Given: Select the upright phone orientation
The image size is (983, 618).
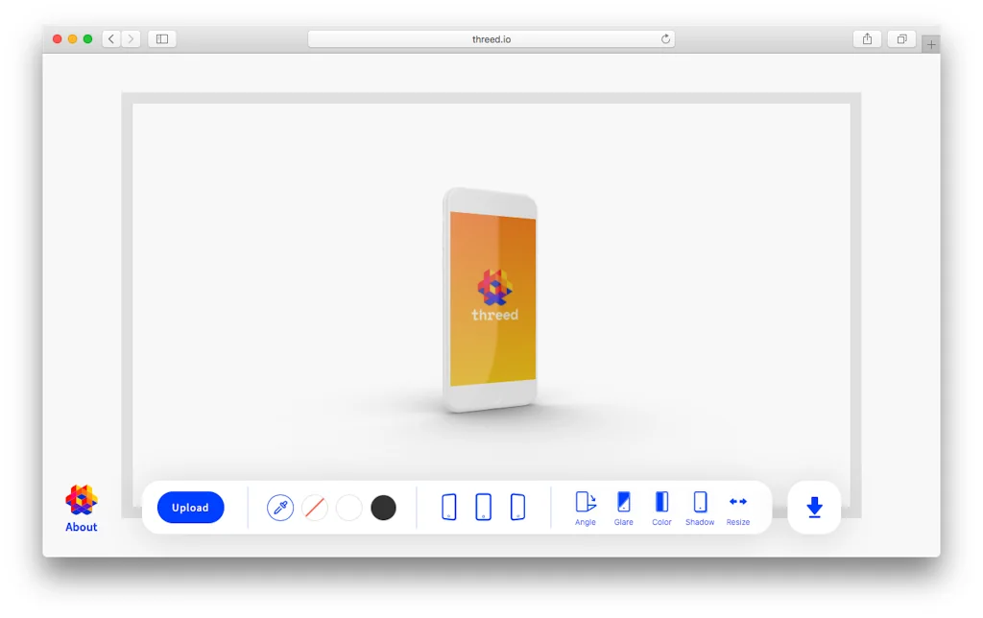Looking at the screenshot, I should coord(483,507).
